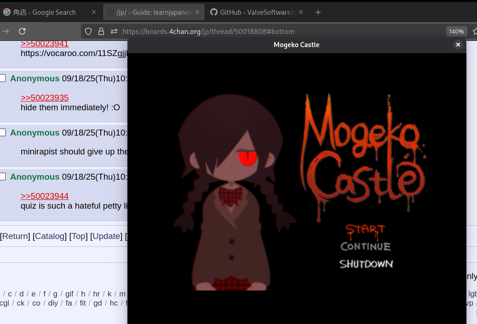Close the /jp/ Guide tab
This screenshot has width=477, height=324.
pos(197,12)
